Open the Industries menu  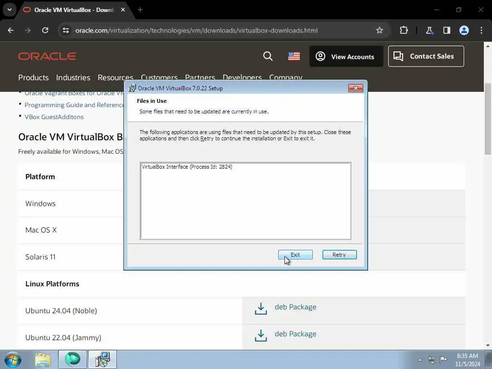pyautogui.click(x=73, y=77)
